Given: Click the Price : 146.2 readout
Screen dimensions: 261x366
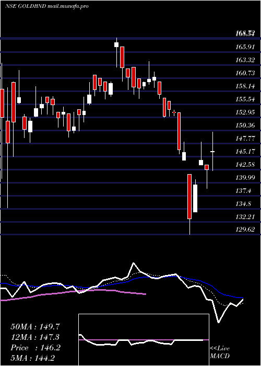Looking at the screenshot, I should tap(35, 348).
